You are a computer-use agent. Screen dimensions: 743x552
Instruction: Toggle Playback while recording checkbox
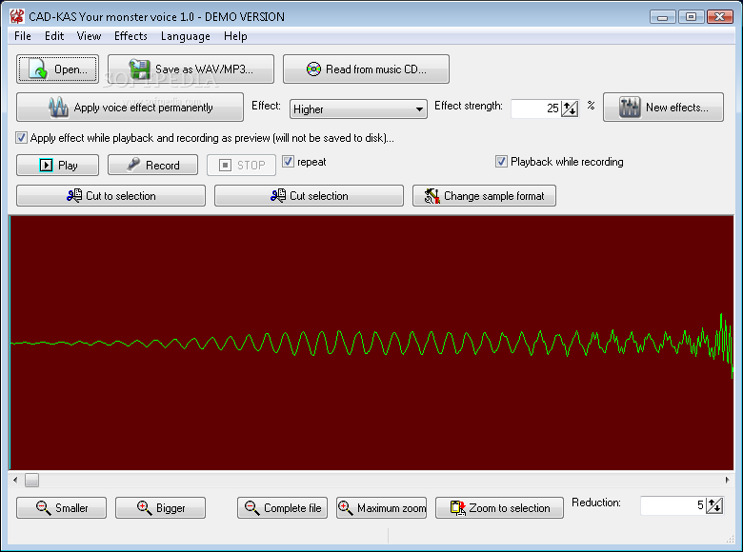click(x=501, y=162)
